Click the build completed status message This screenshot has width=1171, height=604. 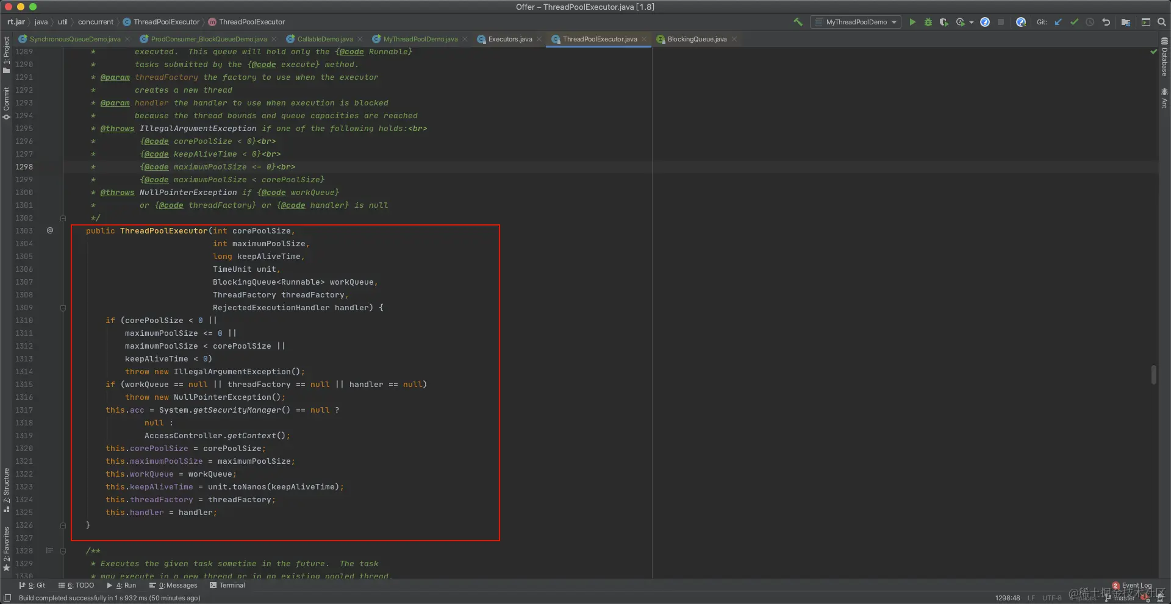pos(110,598)
